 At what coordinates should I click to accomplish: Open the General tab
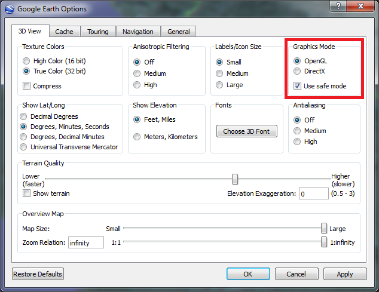[178, 32]
